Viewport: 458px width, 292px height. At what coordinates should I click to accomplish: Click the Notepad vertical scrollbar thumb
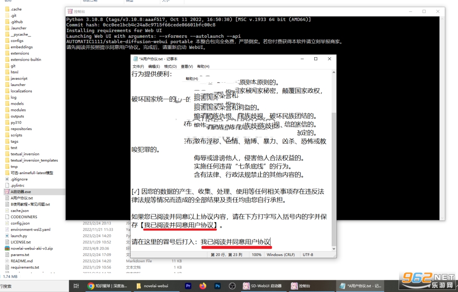[x=334, y=179]
